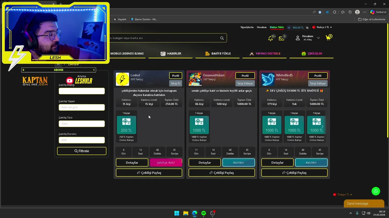389x218 pixels.
Task: Click the favorites star in address bar
Action: pos(320,12)
